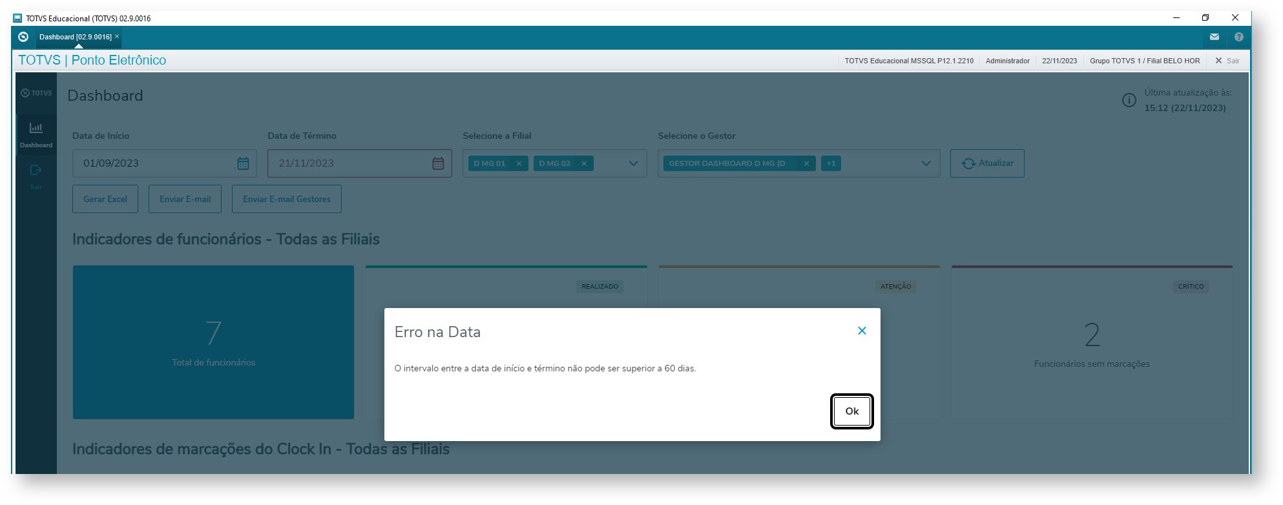Open the help question mark icon
The width and height of the screenshot is (1283, 505).
(1238, 37)
